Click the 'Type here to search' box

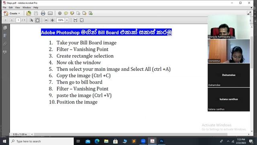(41, 141)
